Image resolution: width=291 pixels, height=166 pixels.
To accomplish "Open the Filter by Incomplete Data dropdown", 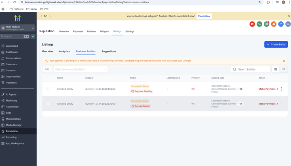I will coord(80,69).
